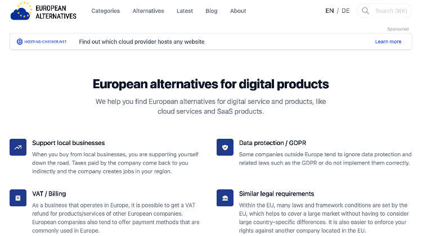Switch language to DE
Viewport: 422px width, 236px height.
click(x=345, y=11)
